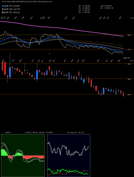Open the MACD histogram panel
The height and width of the screenshot is (177, 134).
coord(23,156)
